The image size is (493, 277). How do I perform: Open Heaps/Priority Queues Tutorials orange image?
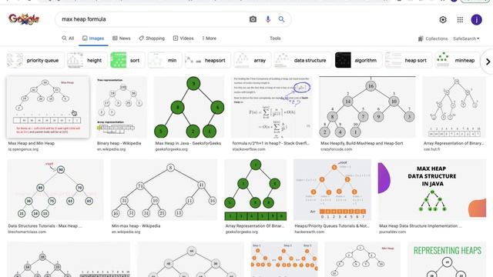(332, 189)
